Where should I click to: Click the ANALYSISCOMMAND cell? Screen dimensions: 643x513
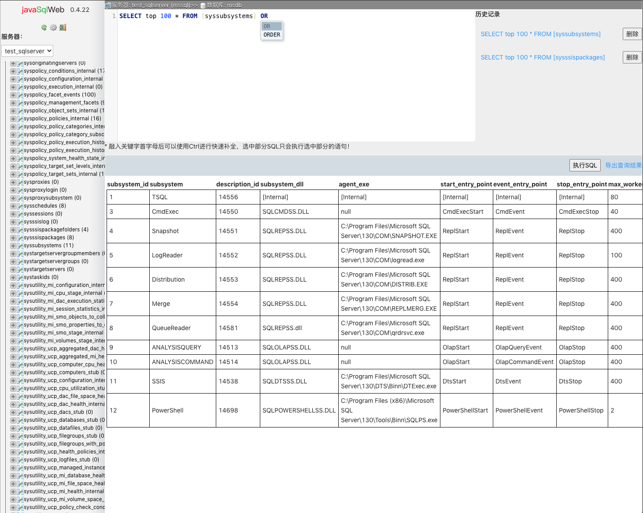click(182, 362)
